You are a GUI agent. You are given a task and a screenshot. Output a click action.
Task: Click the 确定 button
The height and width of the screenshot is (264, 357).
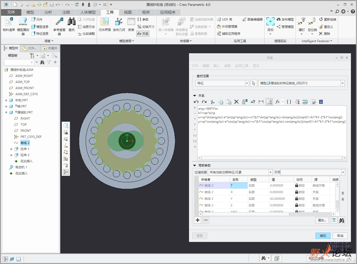(323, 236)
